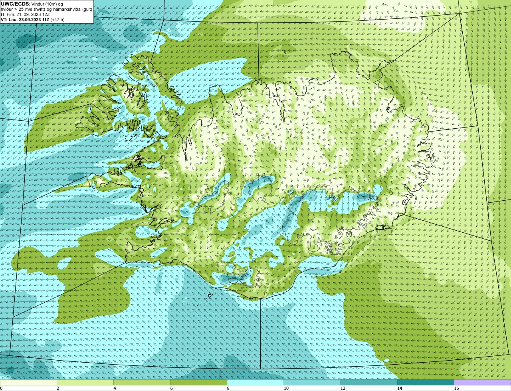Click the 4–6 m/s legend color segment
Image resolution: width=511 pixels, height=391 pixels.
click(x=142, y=382)
